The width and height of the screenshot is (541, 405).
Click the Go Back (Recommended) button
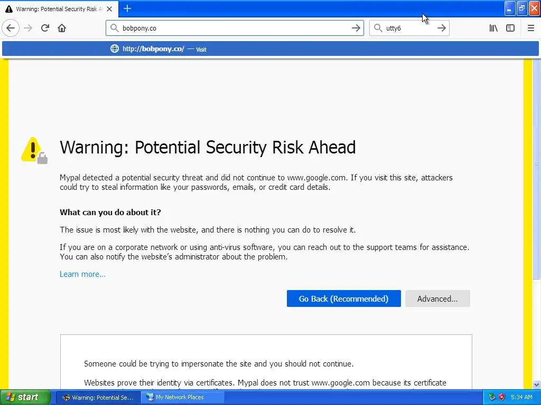343,298
